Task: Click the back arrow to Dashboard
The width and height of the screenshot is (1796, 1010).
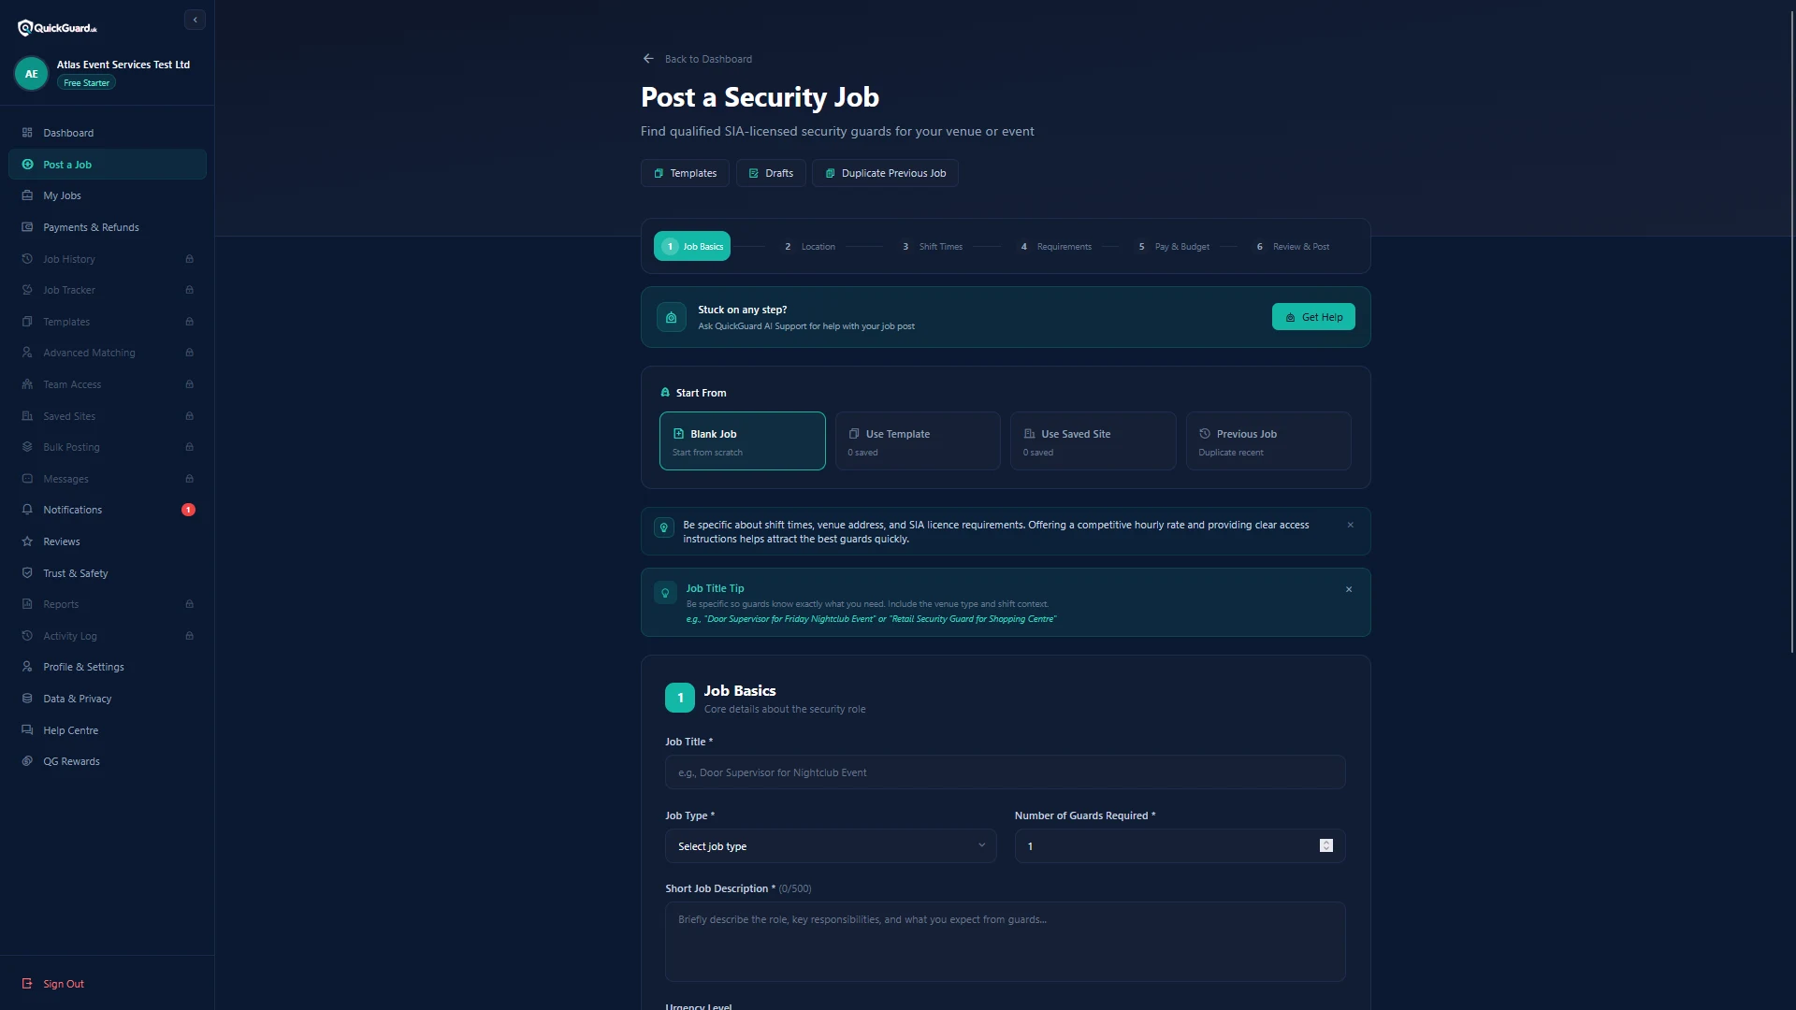Action: [x=648, y=59]
